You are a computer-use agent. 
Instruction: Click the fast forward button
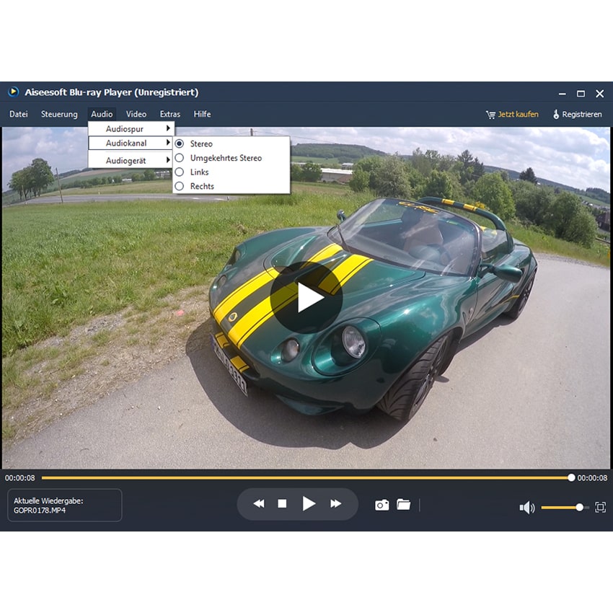335,504
